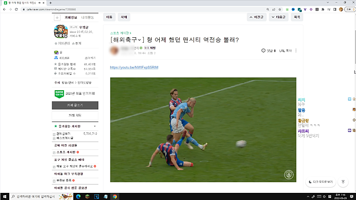Click the page vertical scrollbar
356x200 pixels.
click(x=355, y=47)
